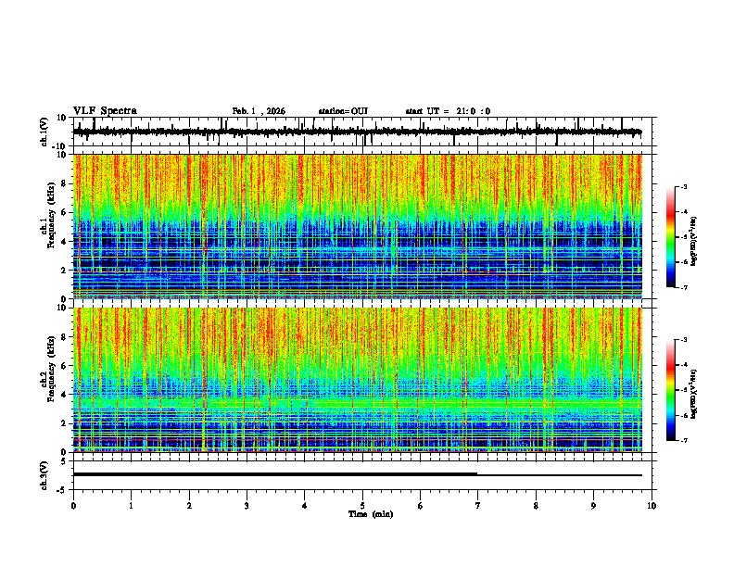Click the "3" minute tick label
Image resolution: width=734 pixels, height=567 pixels.
tap(247, 506)
